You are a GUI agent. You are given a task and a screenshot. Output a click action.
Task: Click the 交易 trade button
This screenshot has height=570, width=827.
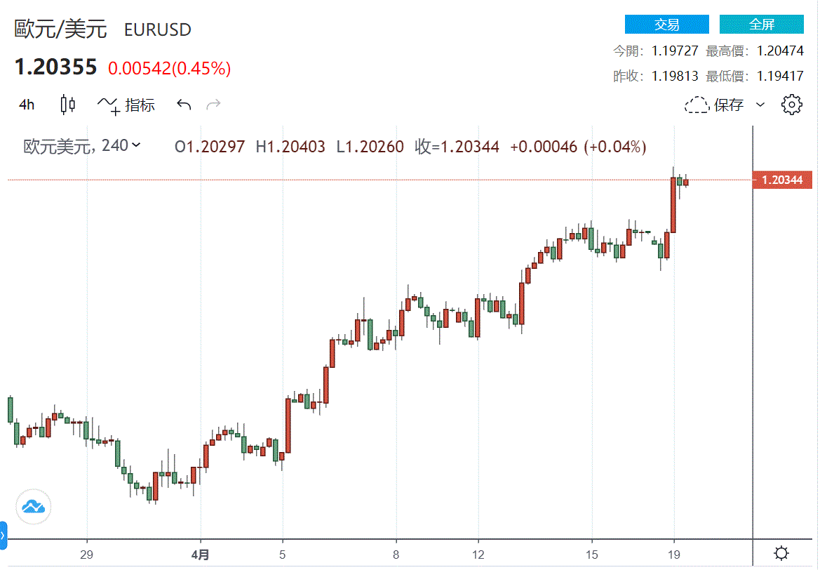coord(666,25)
